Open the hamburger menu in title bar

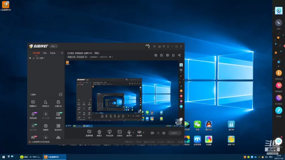point(168,47)
